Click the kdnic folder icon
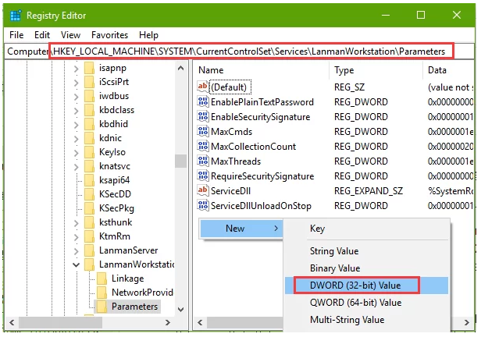481x337 pixels. tap(89, 138)
